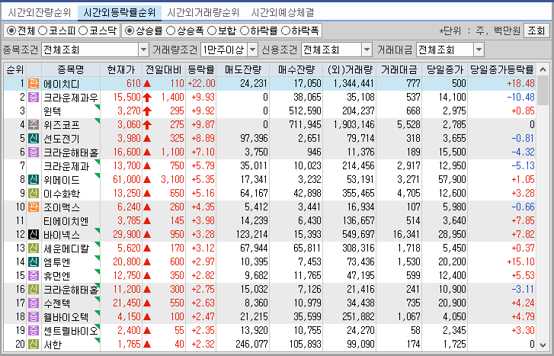Viewport: 554px width, 356px height.
Task: Click the upper-limit arrow in 위즈코프 row
Action: (147, 125)
